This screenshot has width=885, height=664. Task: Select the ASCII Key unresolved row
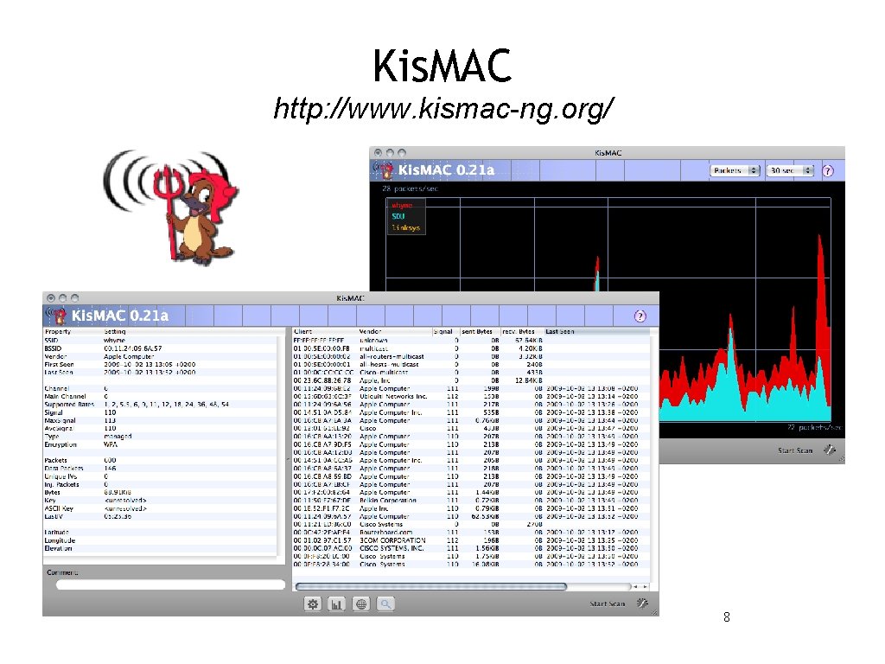(162, 508)
